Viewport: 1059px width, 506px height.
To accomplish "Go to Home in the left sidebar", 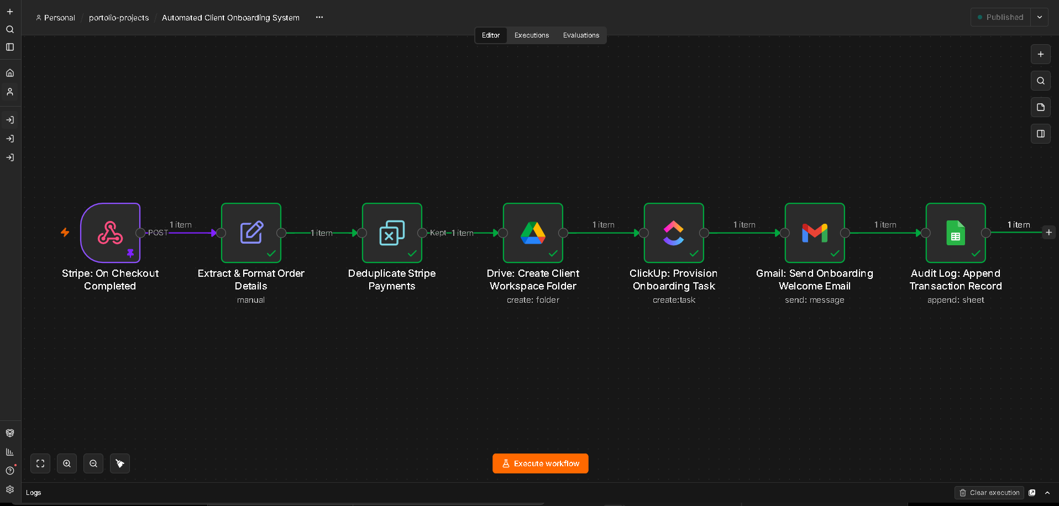I will tap(10, 73).
